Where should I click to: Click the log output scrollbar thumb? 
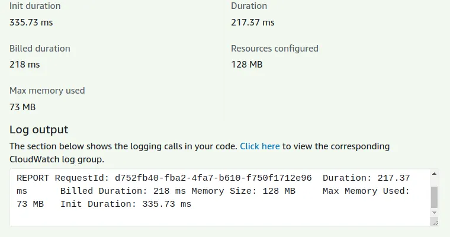coord(435,196)
